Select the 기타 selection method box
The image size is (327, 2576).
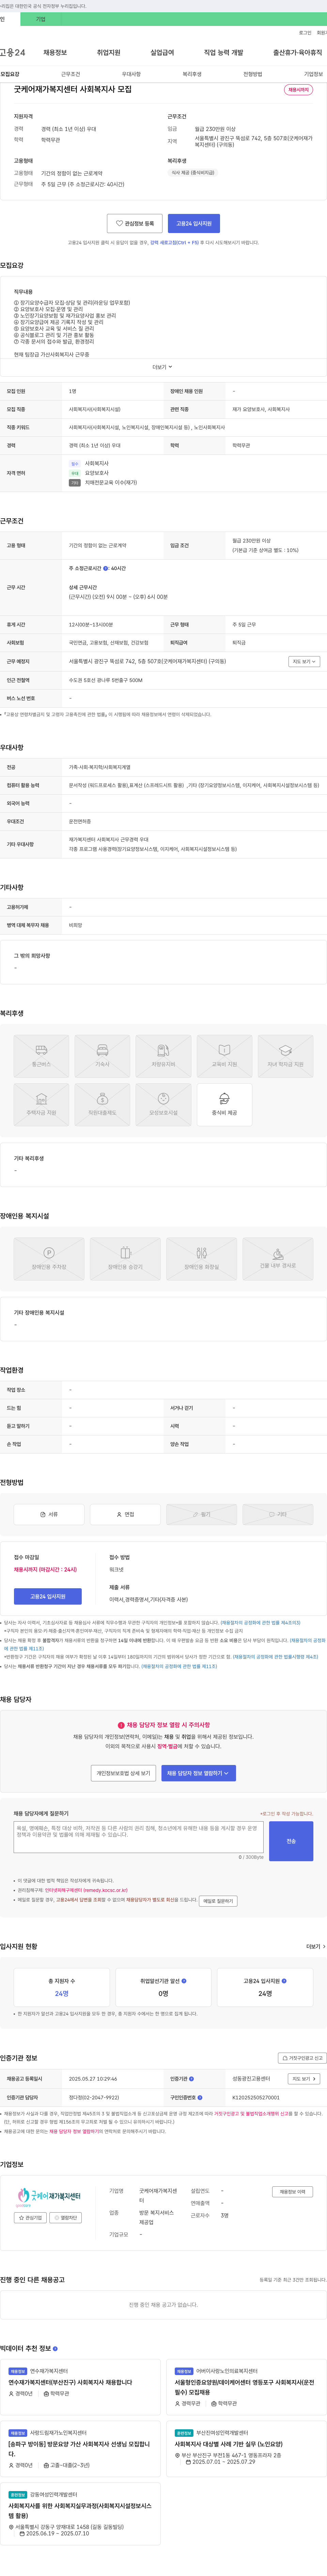pyautogui.click(x=278, y=1514)
